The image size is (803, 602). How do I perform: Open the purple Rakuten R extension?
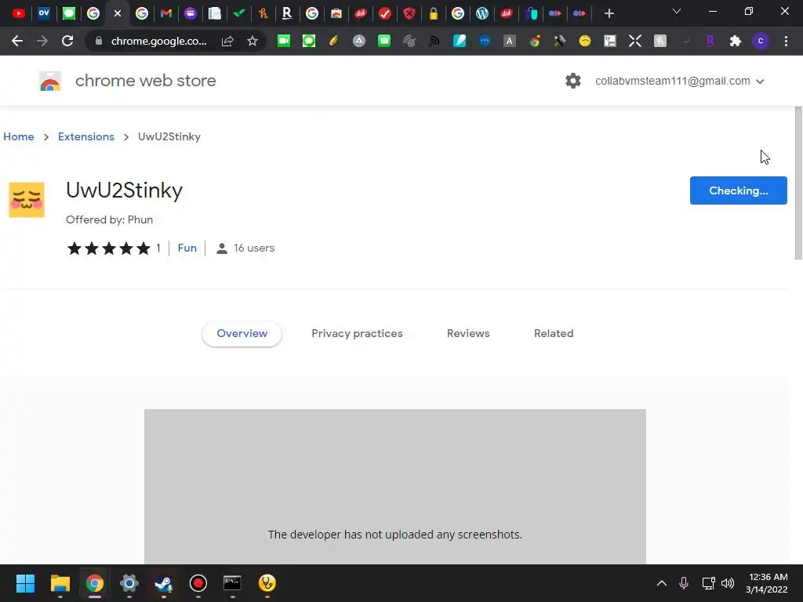(710, 41)
